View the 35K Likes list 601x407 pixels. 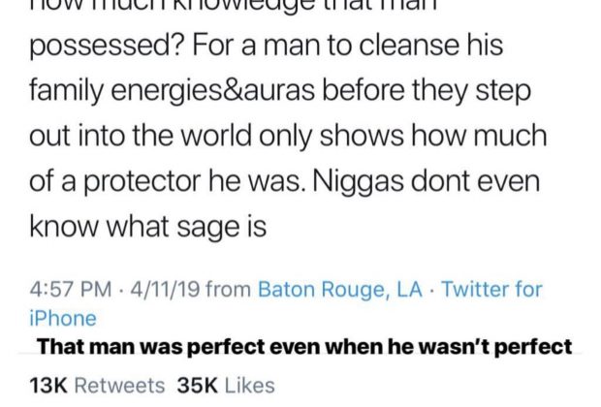(x=226, y=386)
